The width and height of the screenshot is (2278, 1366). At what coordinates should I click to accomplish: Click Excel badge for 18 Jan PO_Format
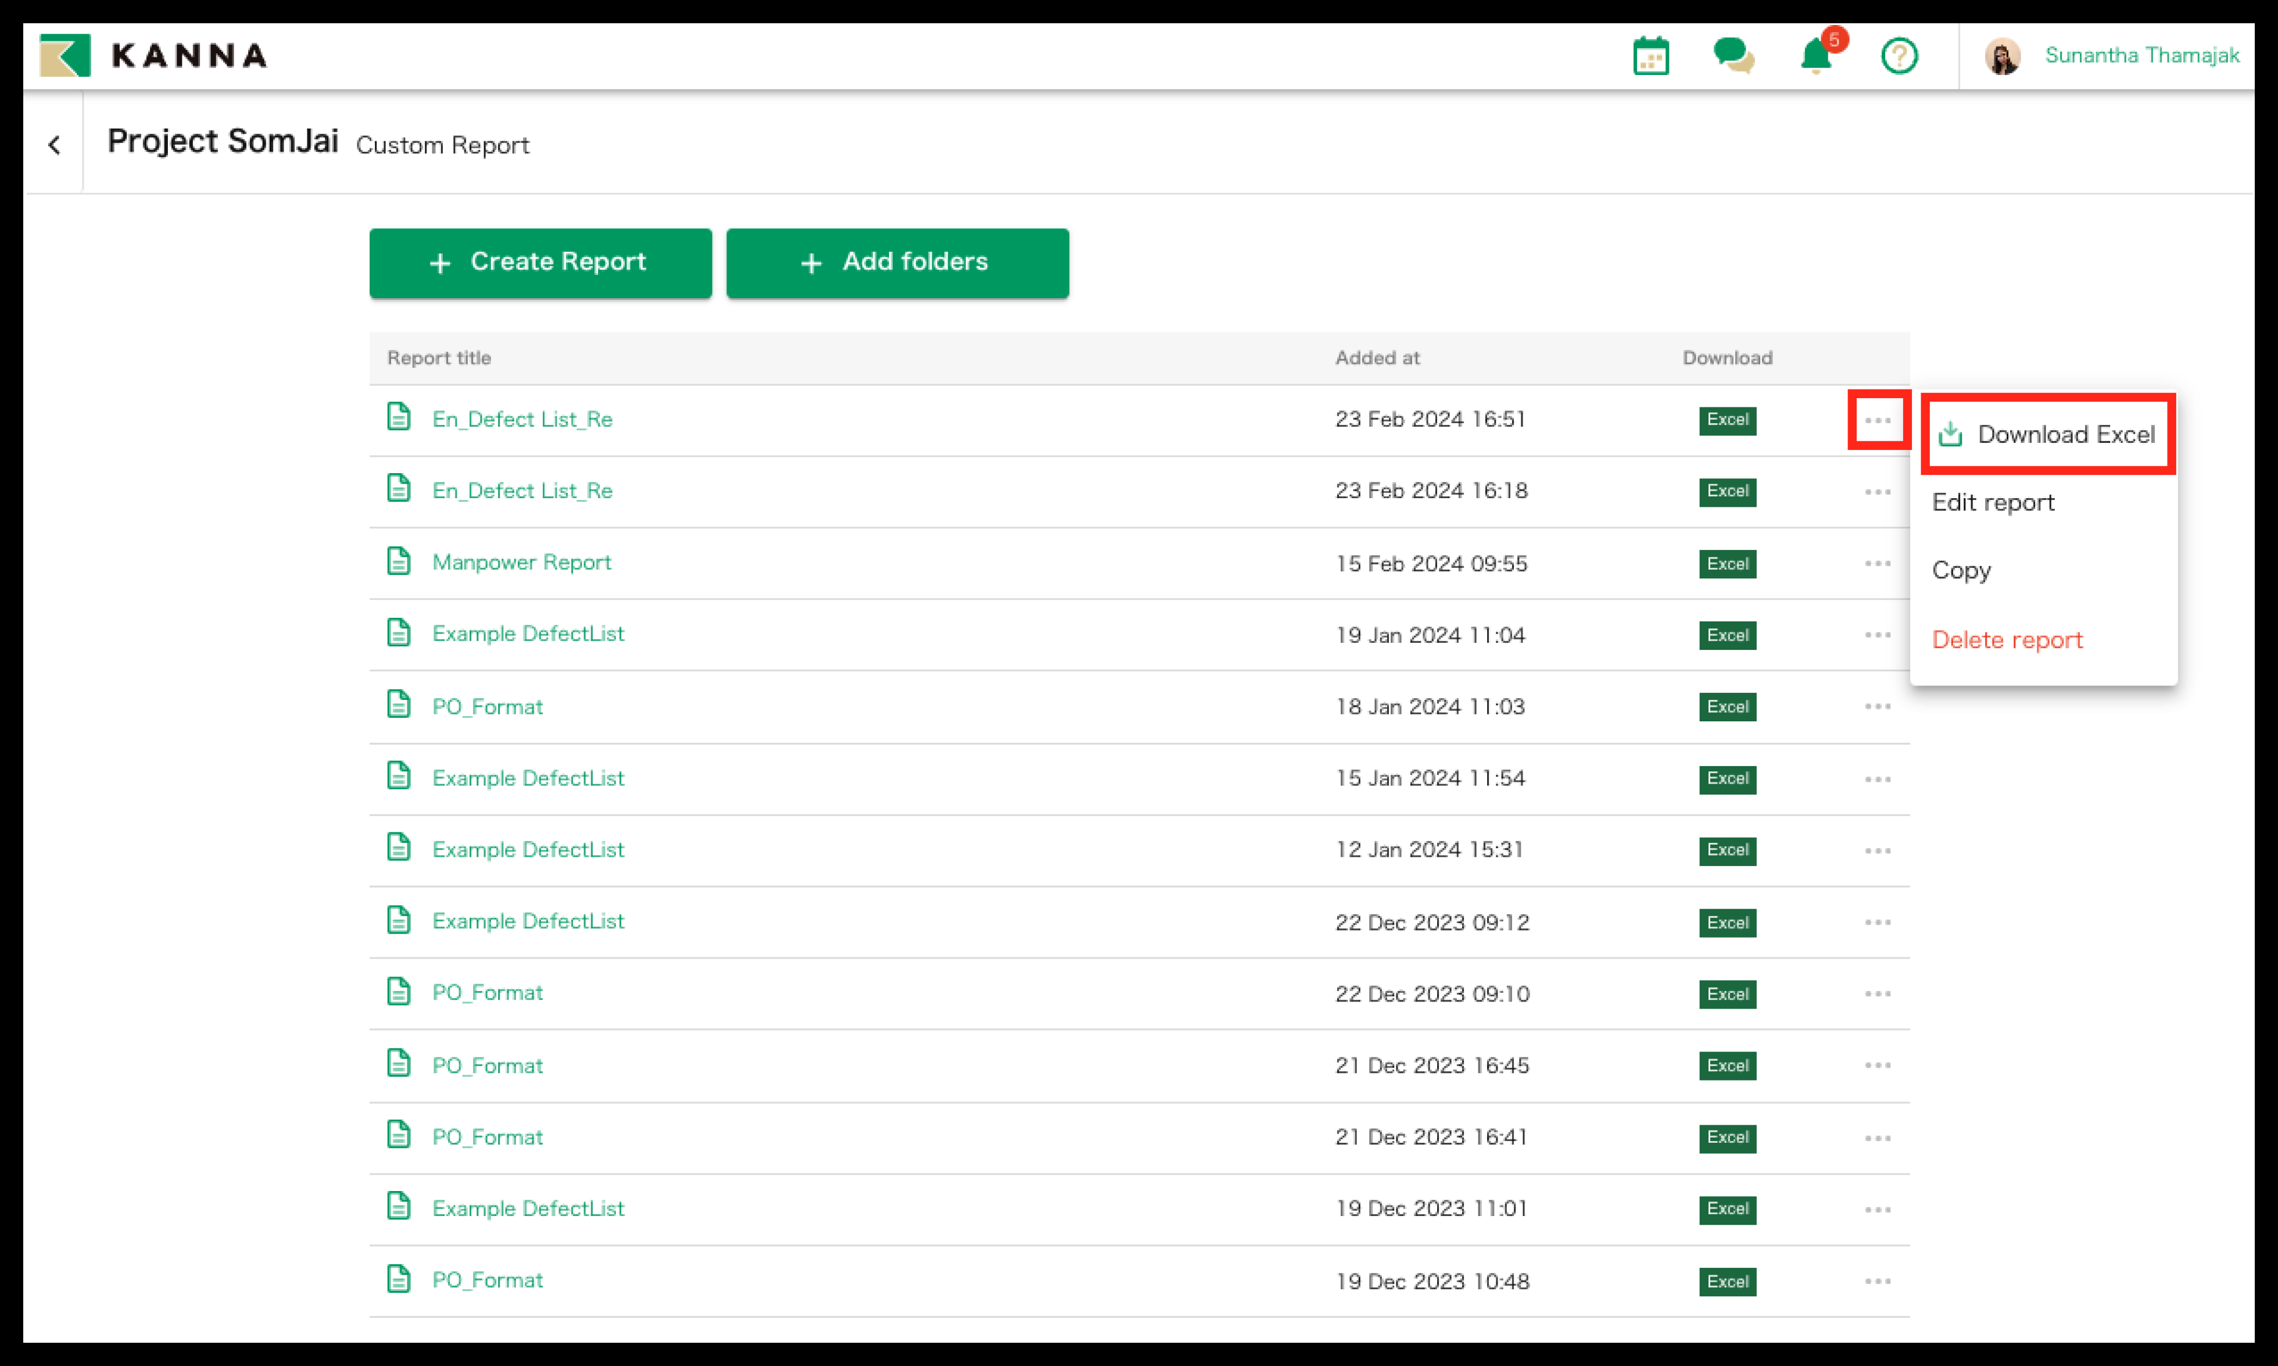coord(1727,706)
